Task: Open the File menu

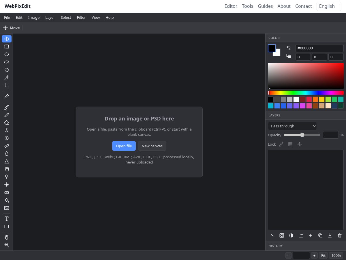Action: [7, 17]
